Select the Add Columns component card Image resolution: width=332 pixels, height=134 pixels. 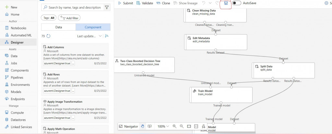(75, 56)
